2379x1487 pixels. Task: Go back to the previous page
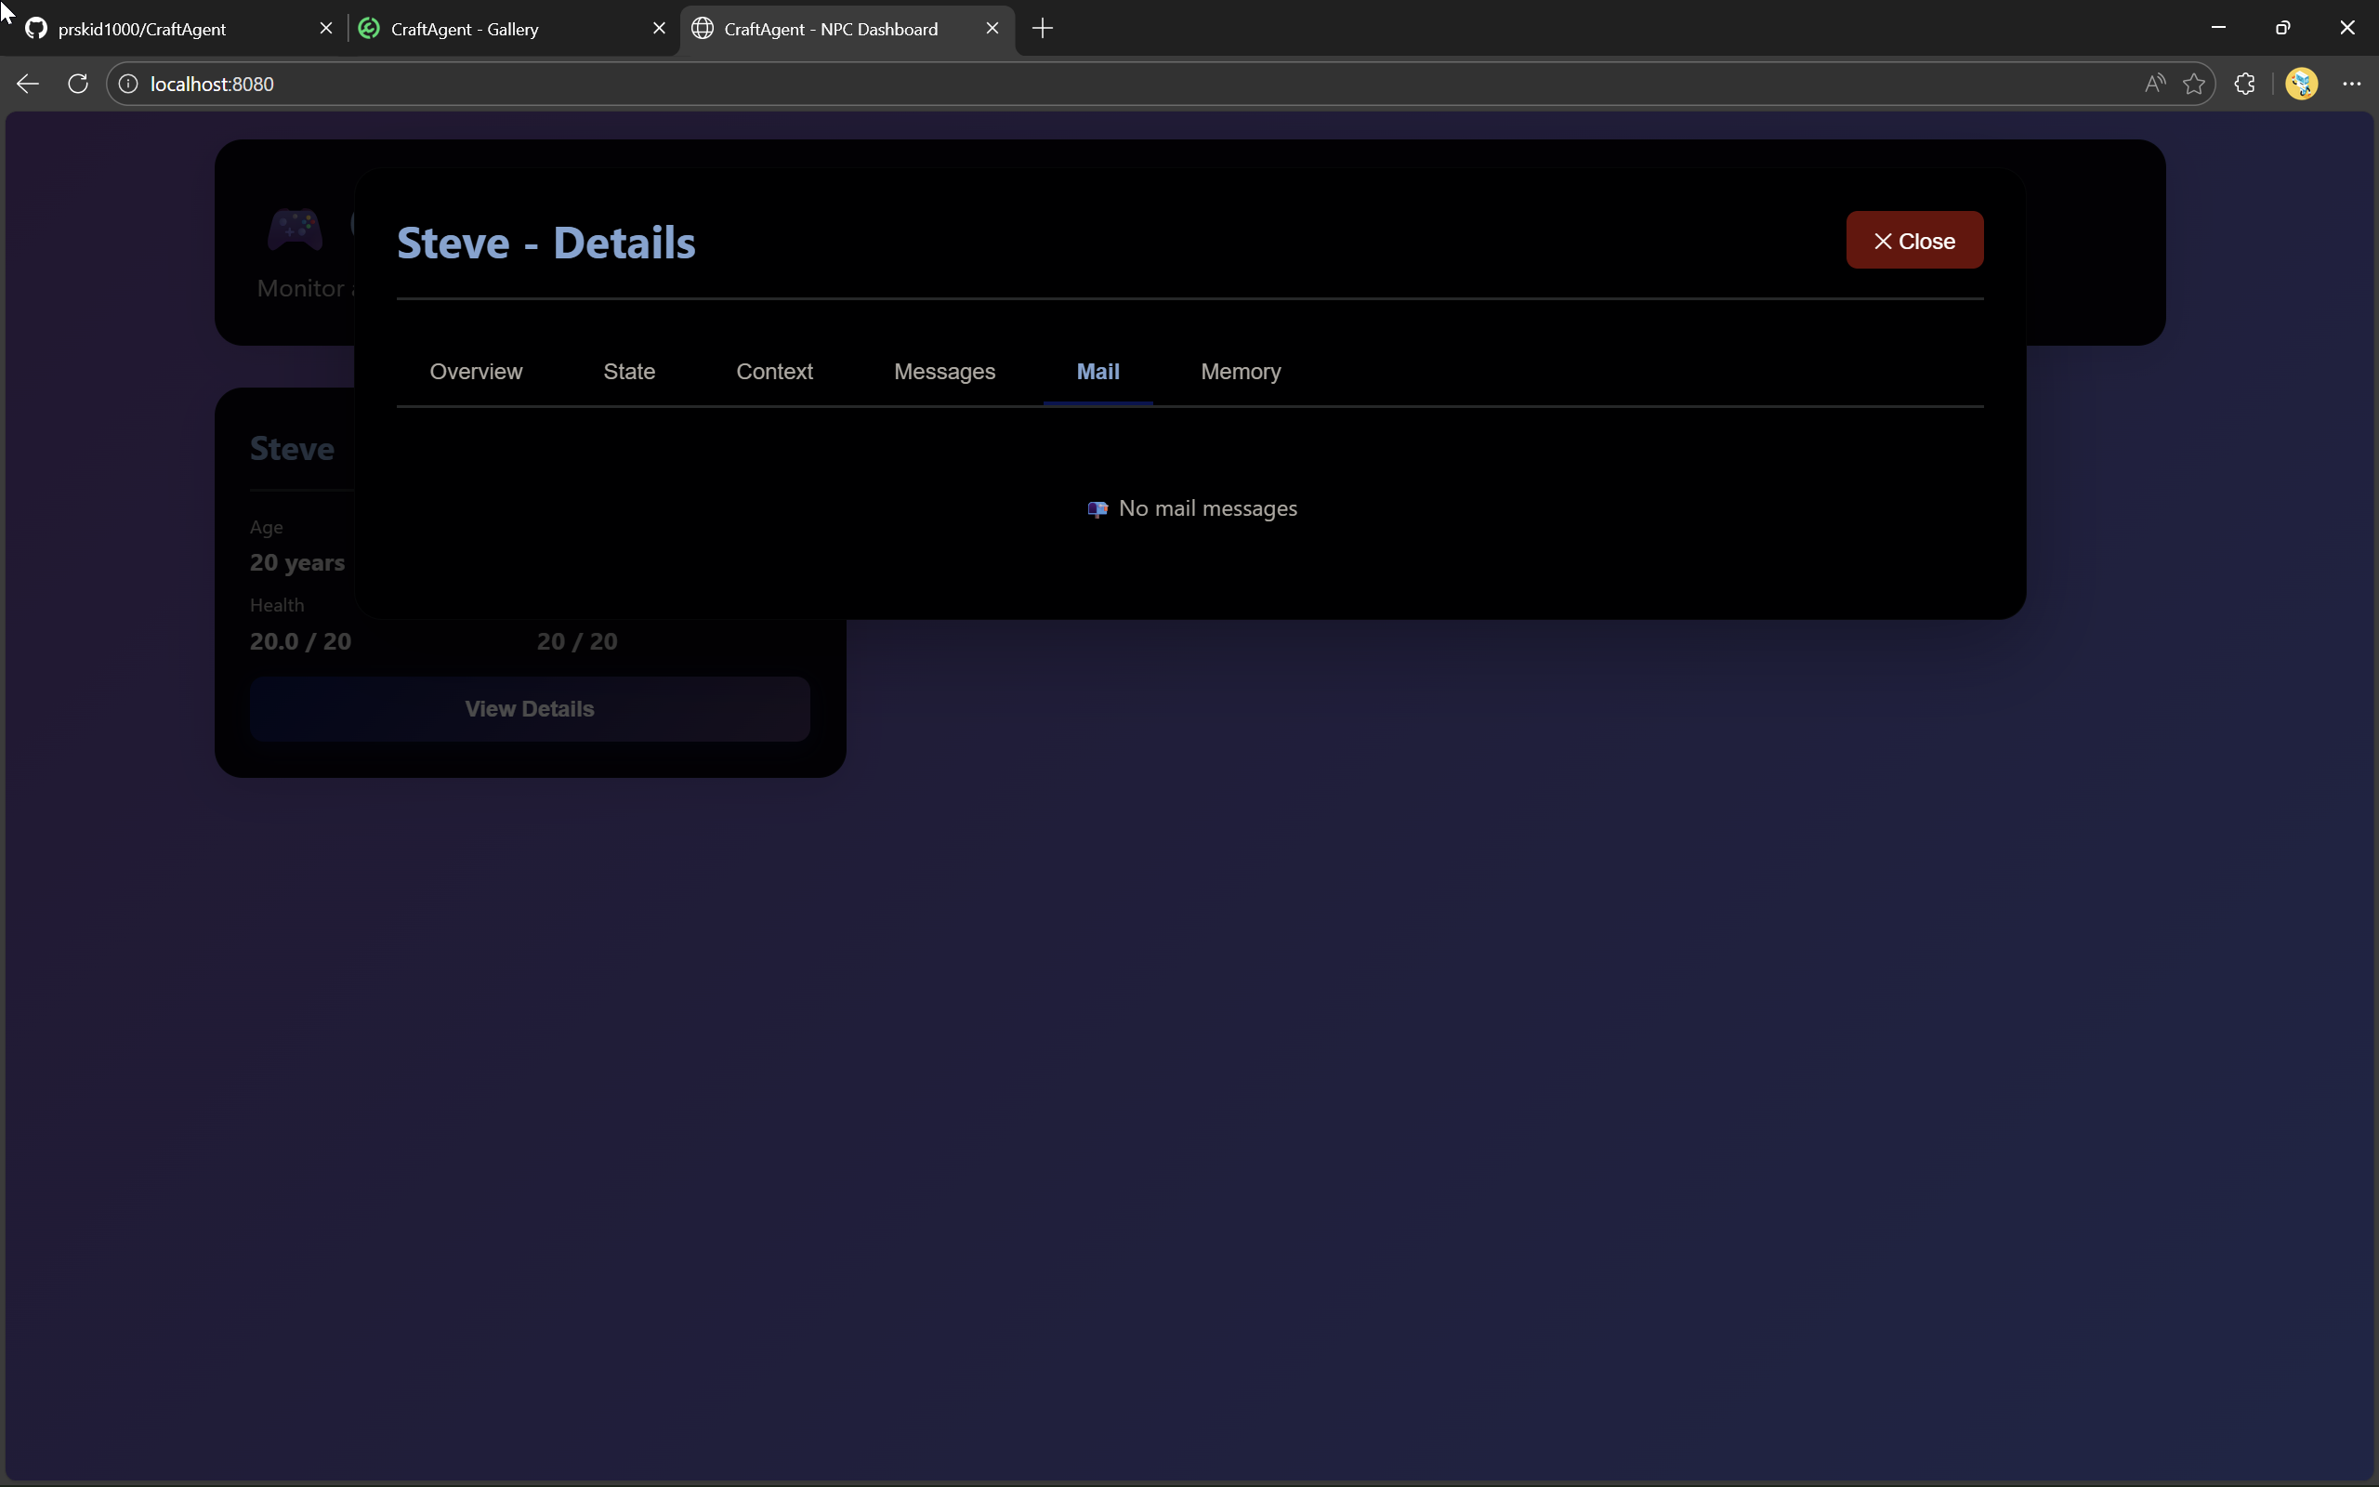click(28, 84)
